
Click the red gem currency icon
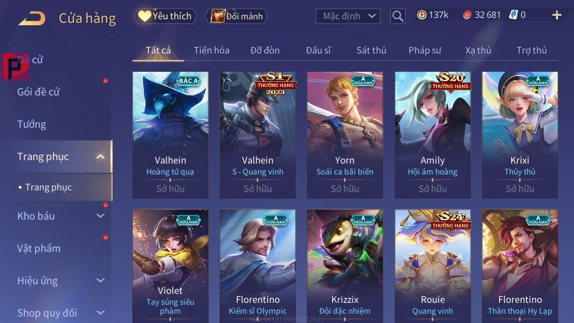[x=467, y=15]
